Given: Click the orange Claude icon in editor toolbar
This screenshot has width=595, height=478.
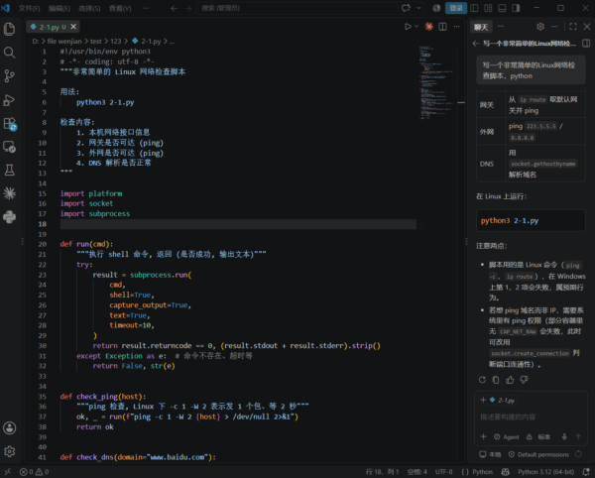Looking at the screenshot, I should tap(429, 27).
